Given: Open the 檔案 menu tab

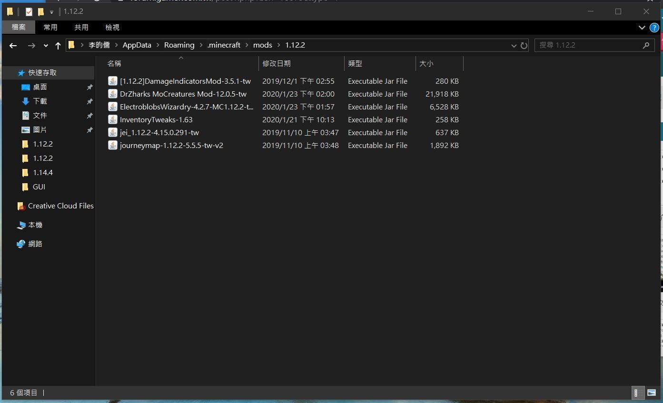Looking at the screenshot, I should (19, 27).
